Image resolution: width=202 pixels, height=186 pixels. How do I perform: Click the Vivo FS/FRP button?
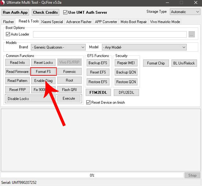69,62
